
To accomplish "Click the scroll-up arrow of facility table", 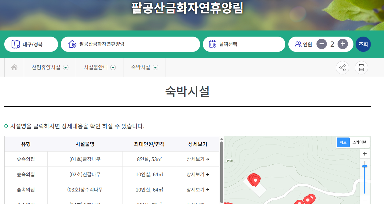I will coord(221,139).
